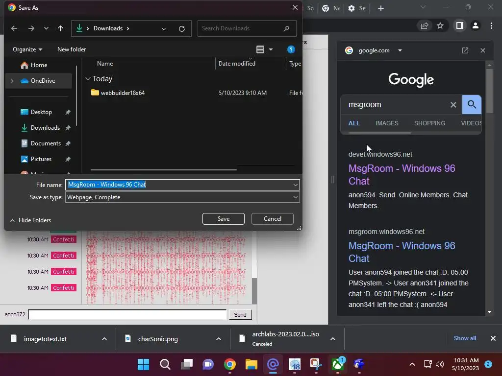
Task: Create a New folder
Action: pos(72,49)
